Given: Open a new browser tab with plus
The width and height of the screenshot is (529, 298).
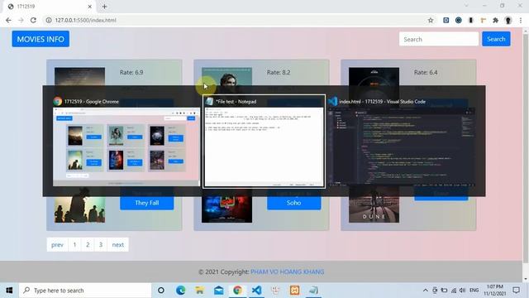Looking at the screenshot, I should pyautogui.click(x=104, y=7).
